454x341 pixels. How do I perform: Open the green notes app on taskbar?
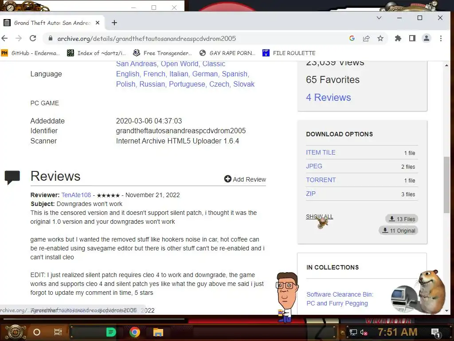click(111, 332)
